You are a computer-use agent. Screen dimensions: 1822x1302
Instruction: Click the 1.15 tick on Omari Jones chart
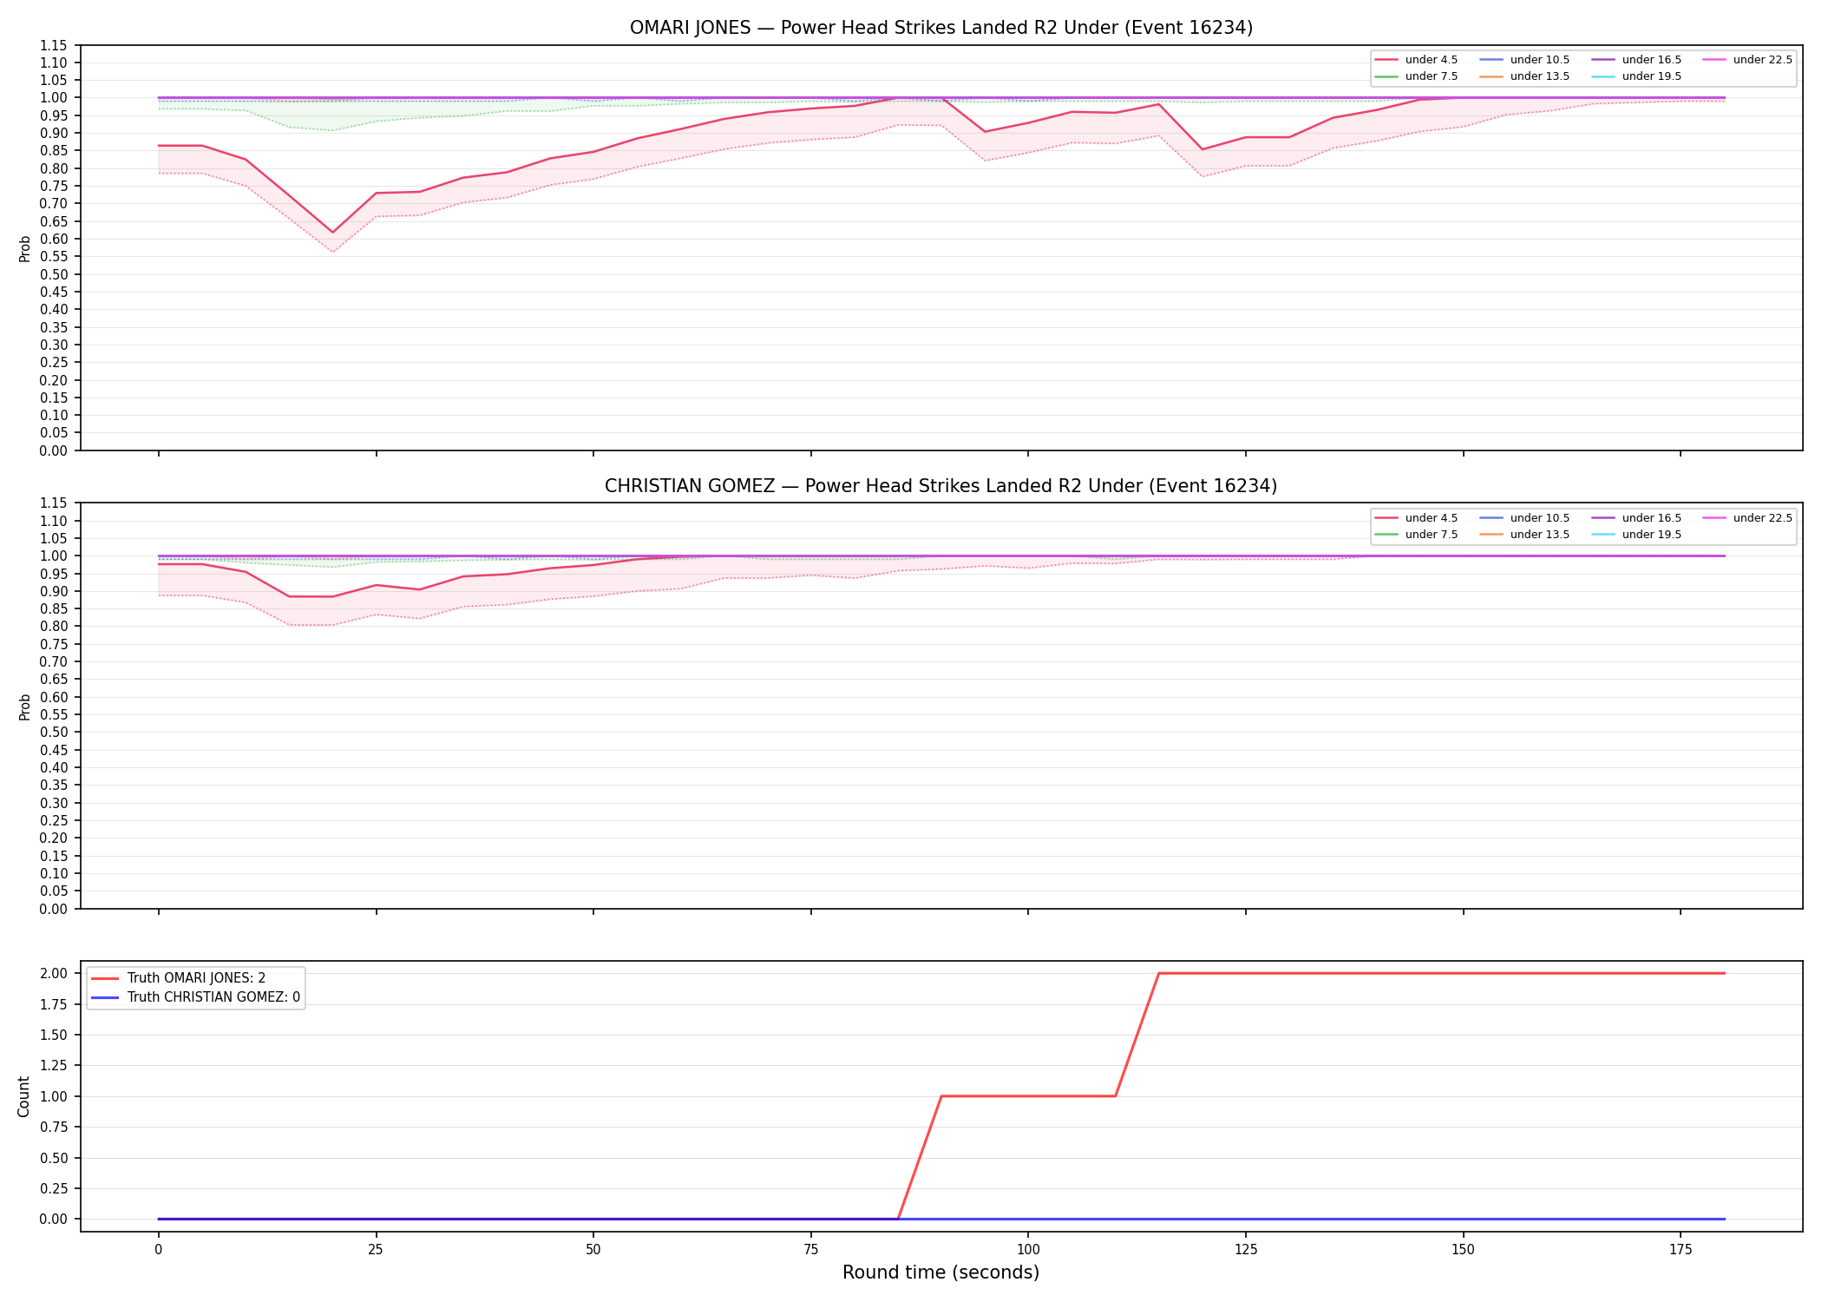tap(54, 45)
